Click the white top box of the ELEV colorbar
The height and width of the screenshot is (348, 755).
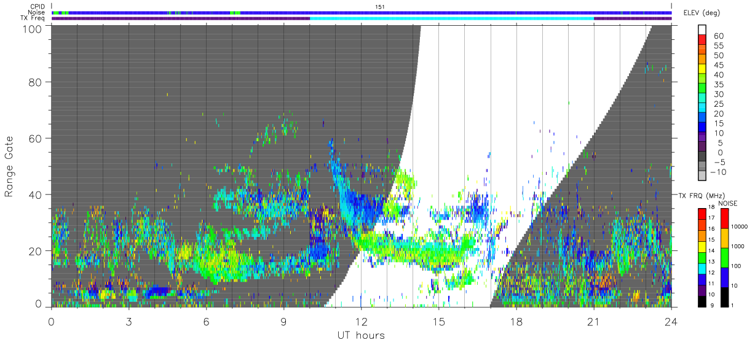coord(702,29)
